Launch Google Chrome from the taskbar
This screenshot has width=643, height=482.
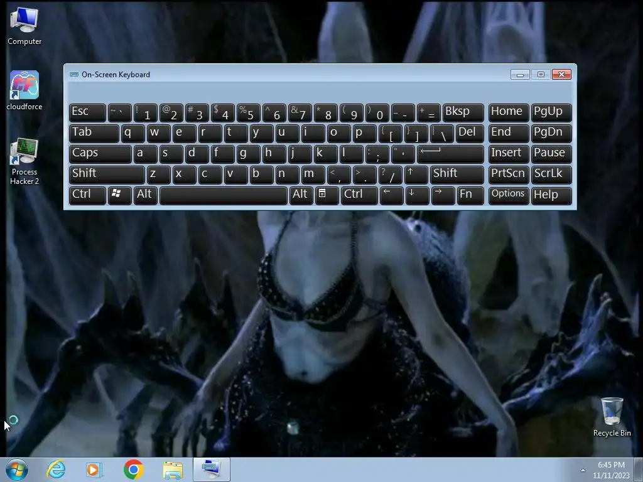pyautogui.click(x=133, y=469)
